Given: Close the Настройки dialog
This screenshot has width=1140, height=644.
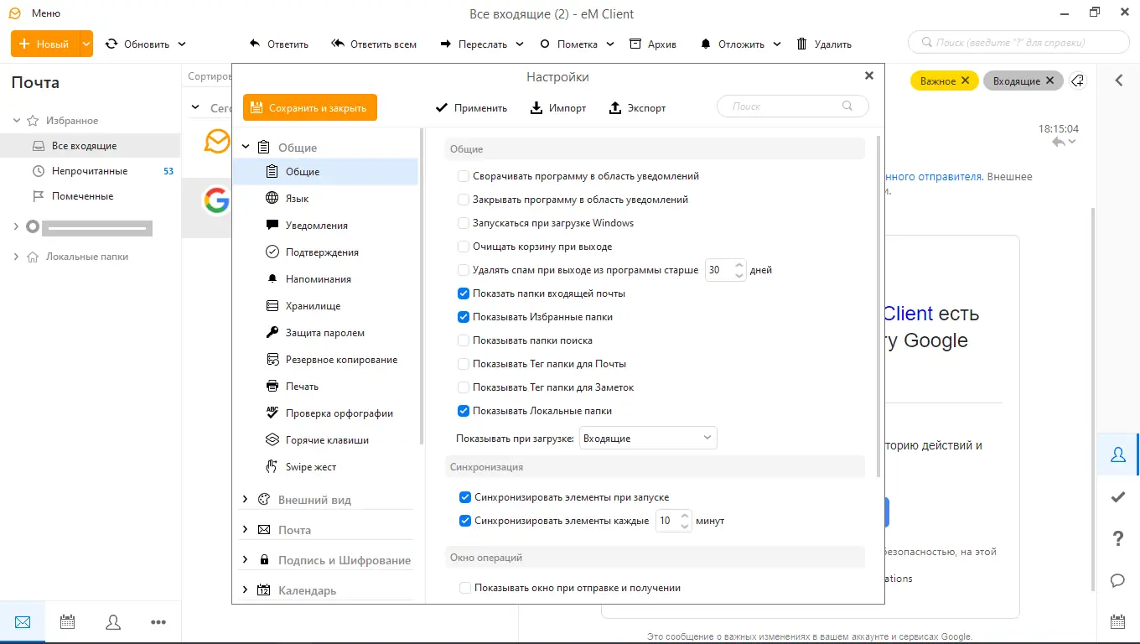Looking at the screenshot, I should (869, 75).
